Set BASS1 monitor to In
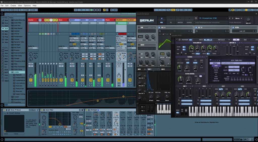This screenshot has height=142, width=258. (x=71, y=44)
